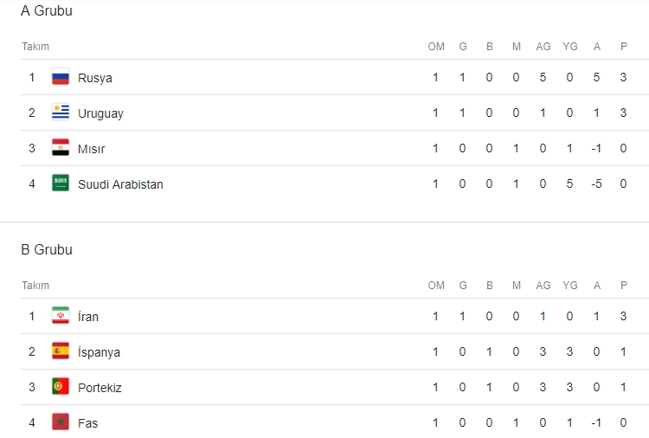649x438 pixels.
Task: Click the Morocco flag next to Fas
Action: [x=61, y=422]
